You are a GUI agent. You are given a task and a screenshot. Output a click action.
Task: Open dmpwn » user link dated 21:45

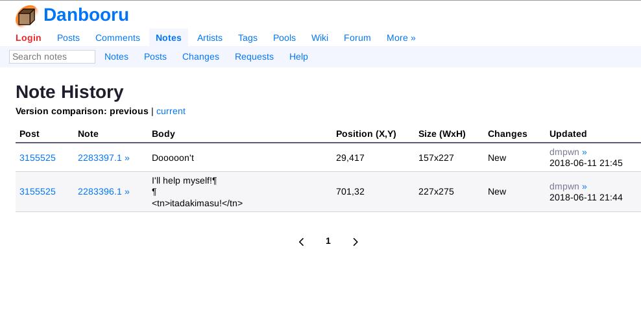[568, 152]
